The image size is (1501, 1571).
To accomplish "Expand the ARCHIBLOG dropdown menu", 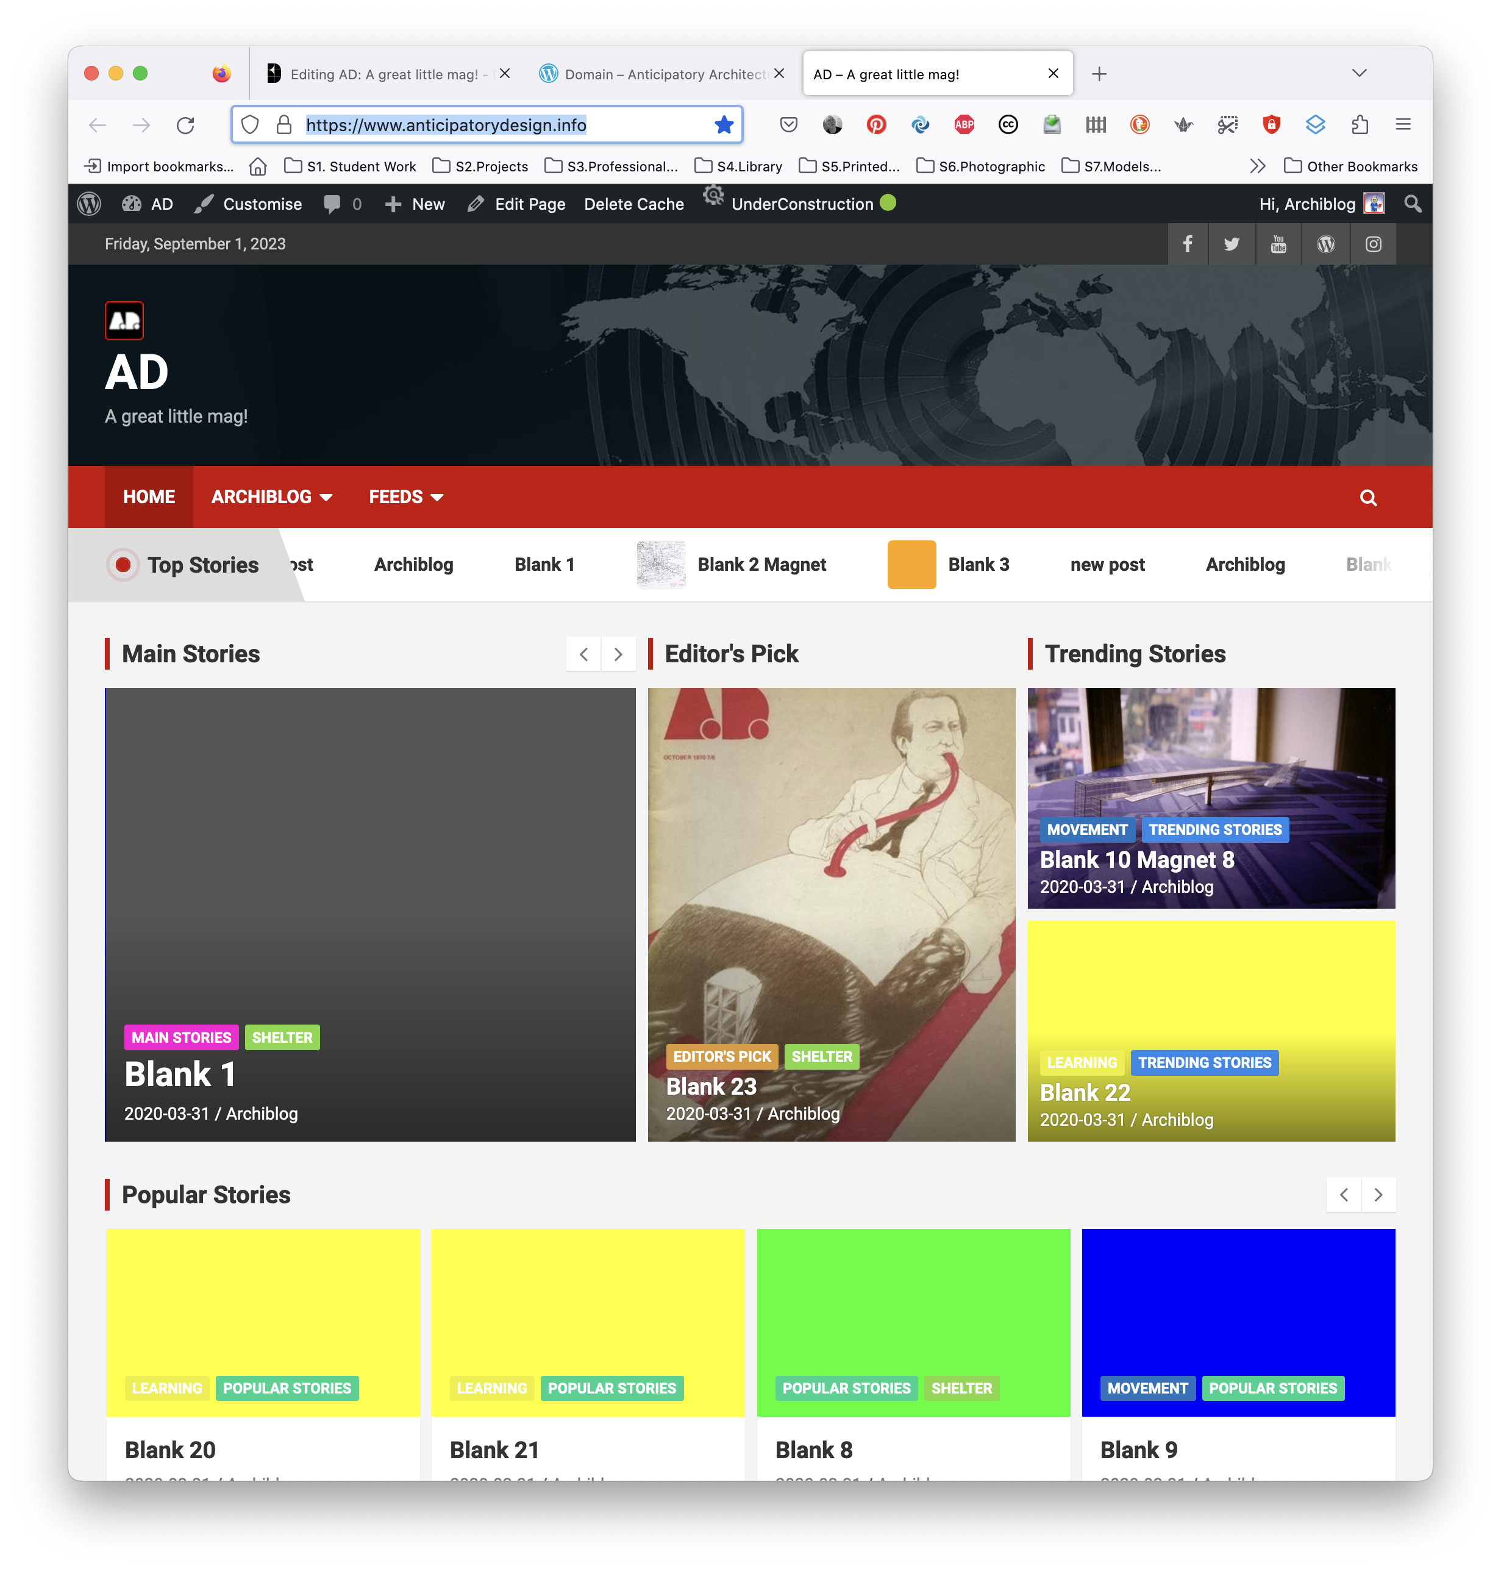I will click(x=271, y=497).
